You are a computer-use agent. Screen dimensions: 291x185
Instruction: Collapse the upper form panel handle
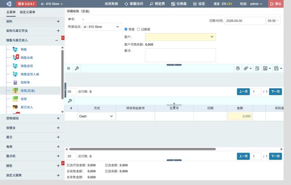(174, 65)
